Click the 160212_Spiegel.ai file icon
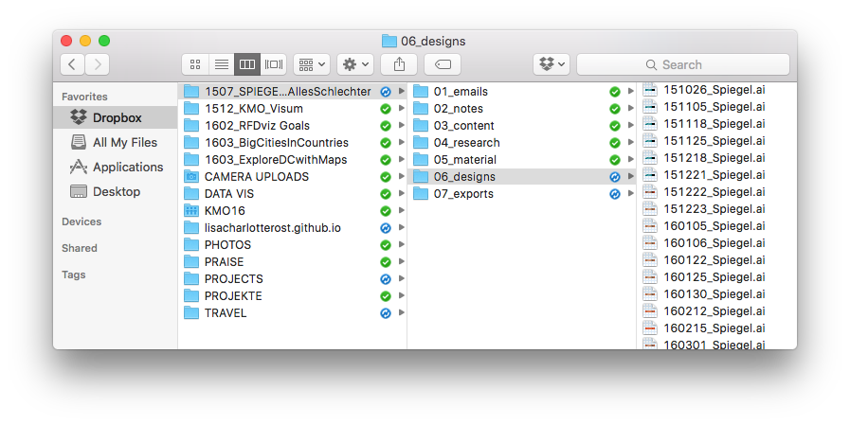The height and width of the screenshot is (425, 850). click(x=650, y=311)
